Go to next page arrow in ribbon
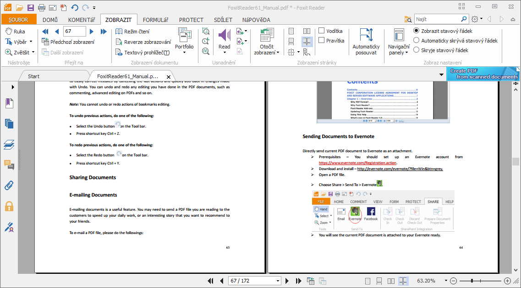The width and height of the screenshot is (521, 288). tap(92, 32)
